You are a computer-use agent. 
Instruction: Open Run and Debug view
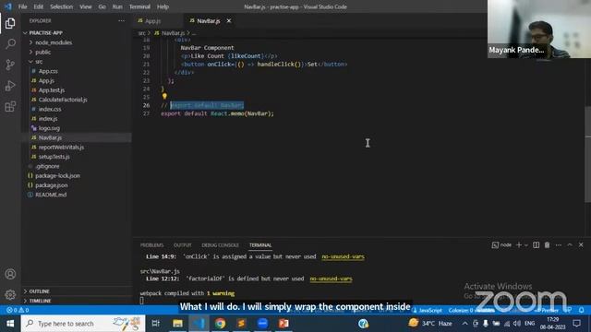tap(10, 86)
